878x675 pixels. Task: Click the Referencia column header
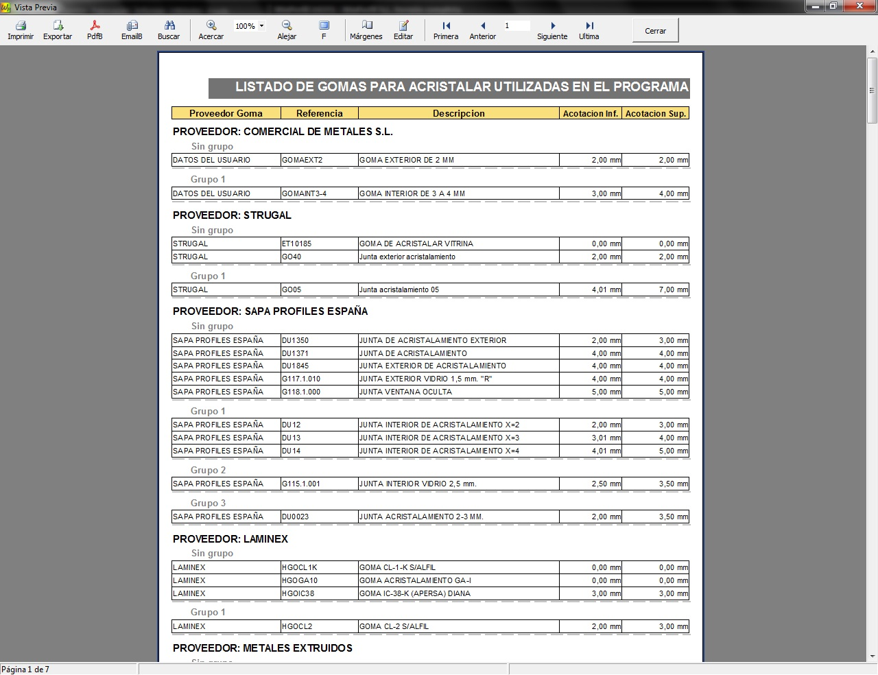(x=320, y=113)
